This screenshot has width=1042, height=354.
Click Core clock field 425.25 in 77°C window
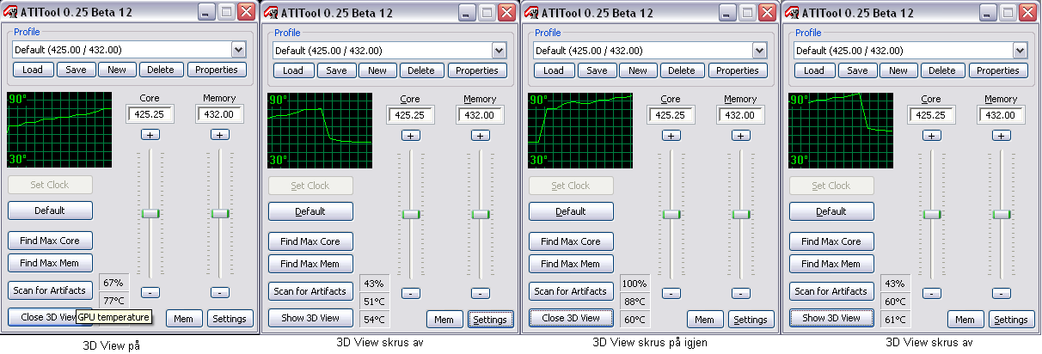[150, 114]
